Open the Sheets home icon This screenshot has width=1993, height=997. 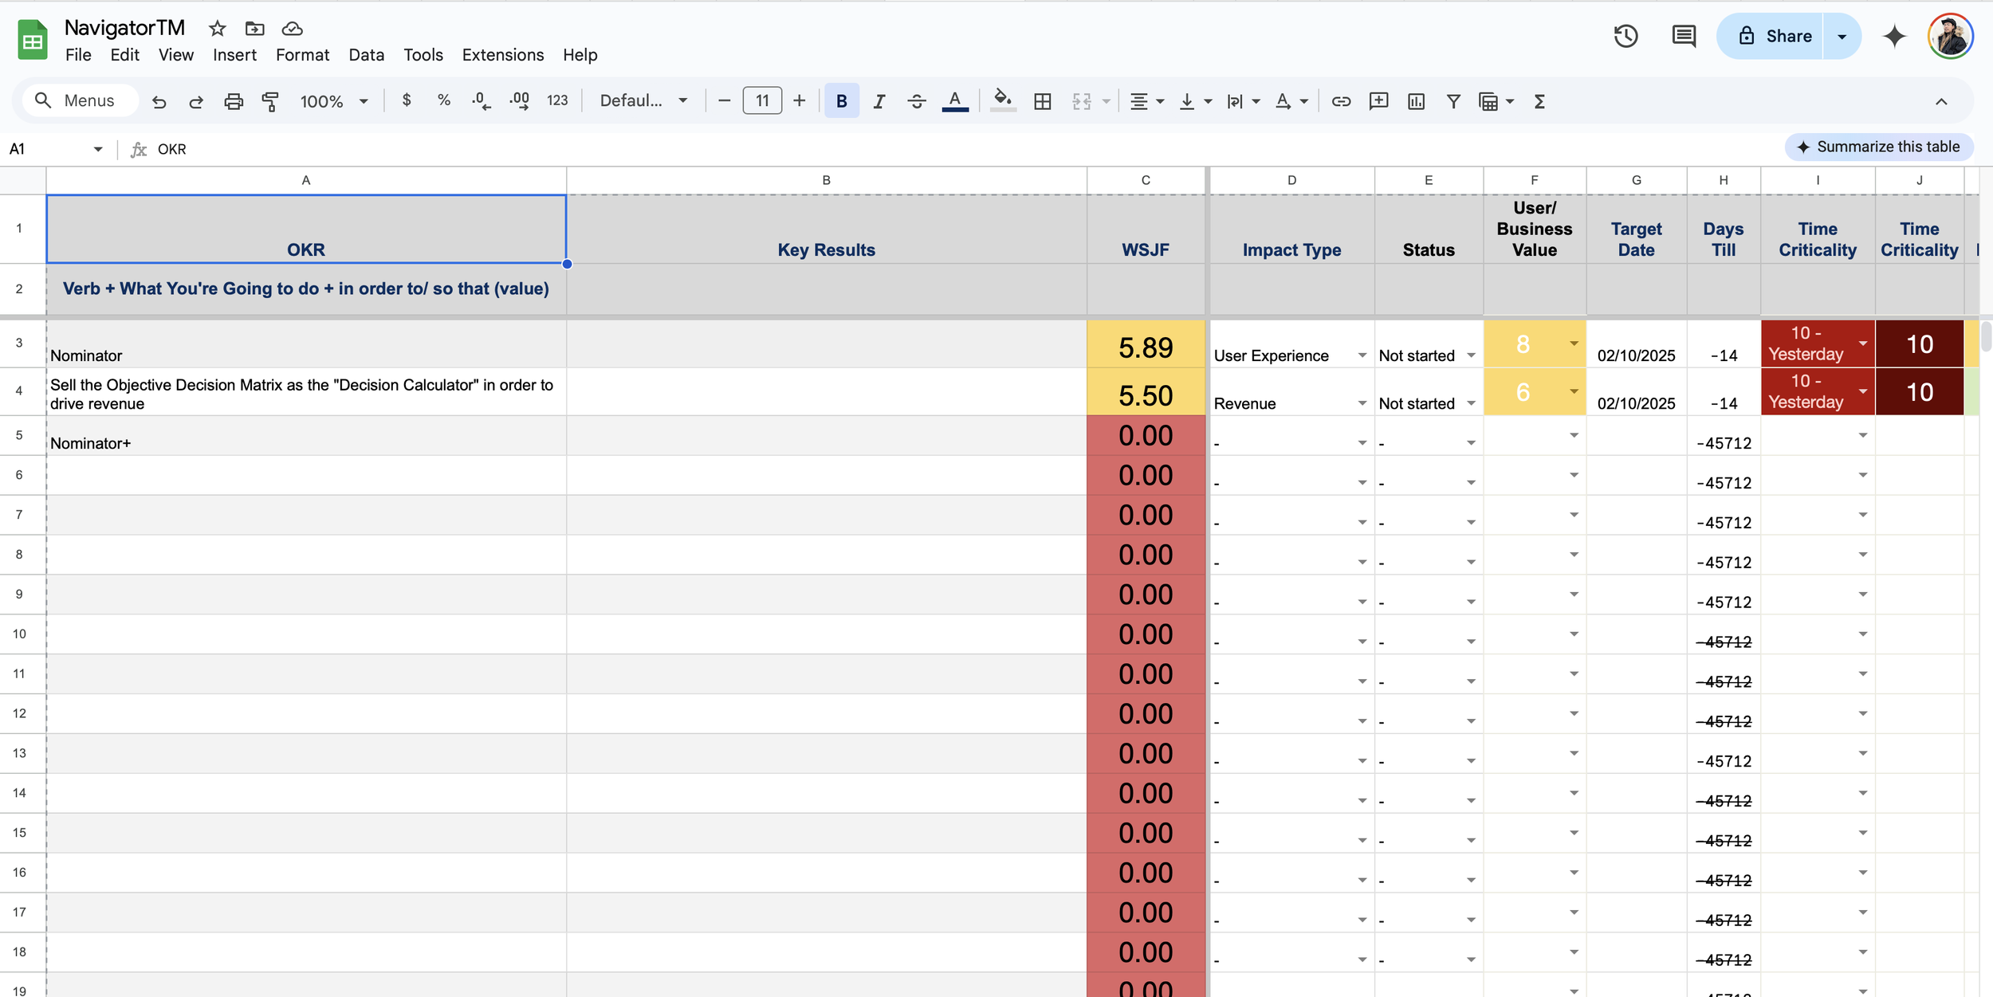(33, 40)
